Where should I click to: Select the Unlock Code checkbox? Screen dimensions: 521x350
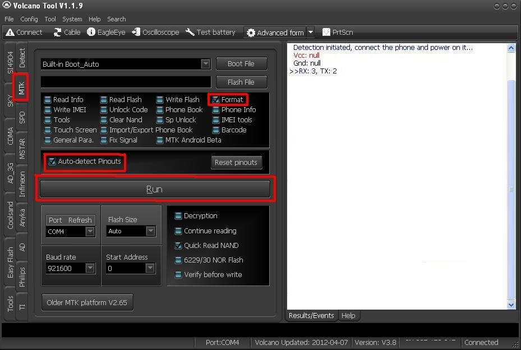(104, 110)
